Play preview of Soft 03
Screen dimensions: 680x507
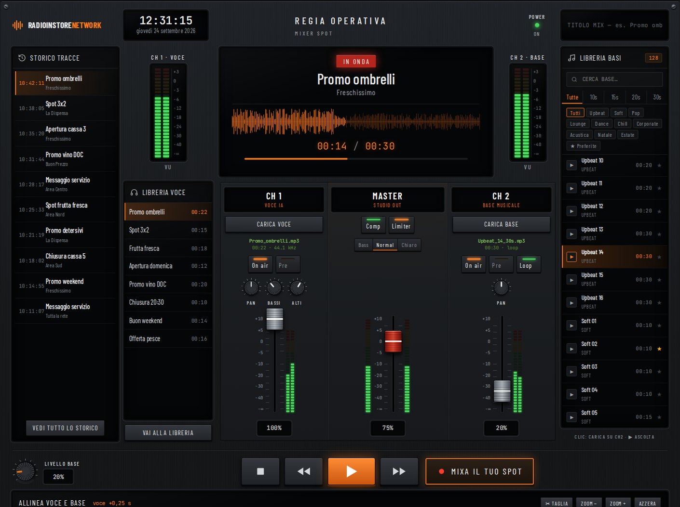pos(571,371)
